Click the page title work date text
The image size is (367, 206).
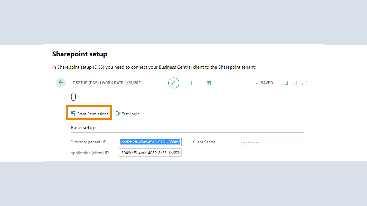point(106,83)
